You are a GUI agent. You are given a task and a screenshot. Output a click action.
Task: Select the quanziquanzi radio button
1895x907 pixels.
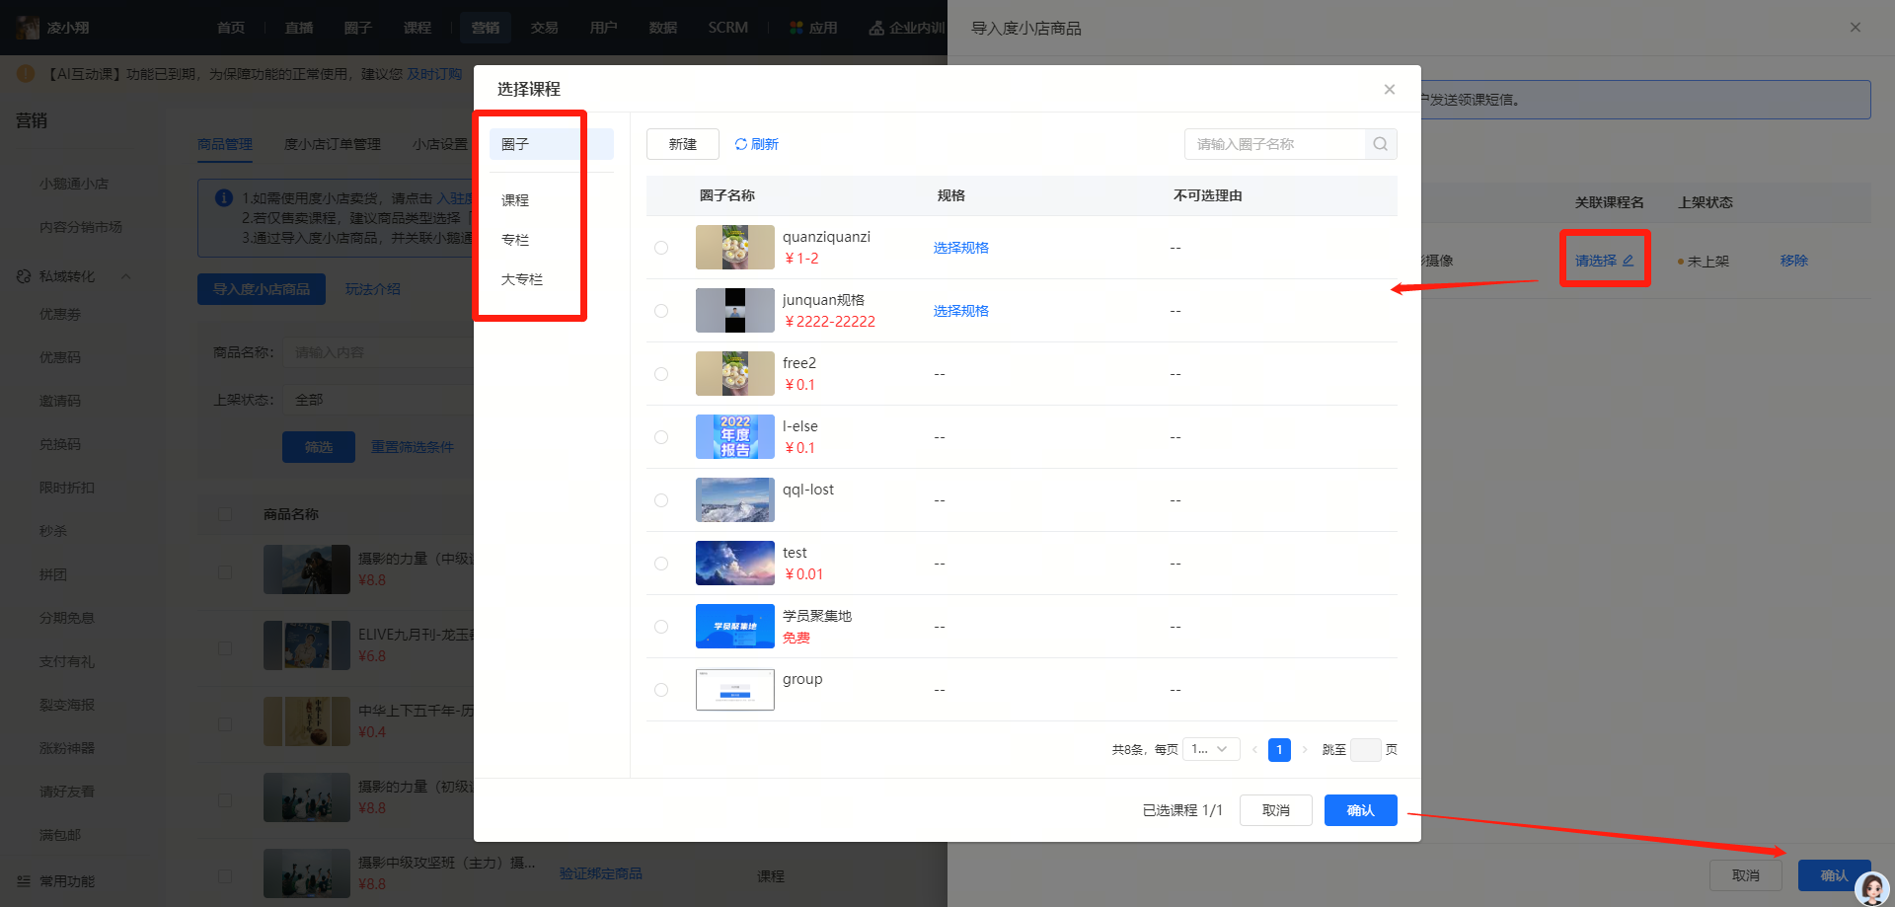[x=661, y=248]
